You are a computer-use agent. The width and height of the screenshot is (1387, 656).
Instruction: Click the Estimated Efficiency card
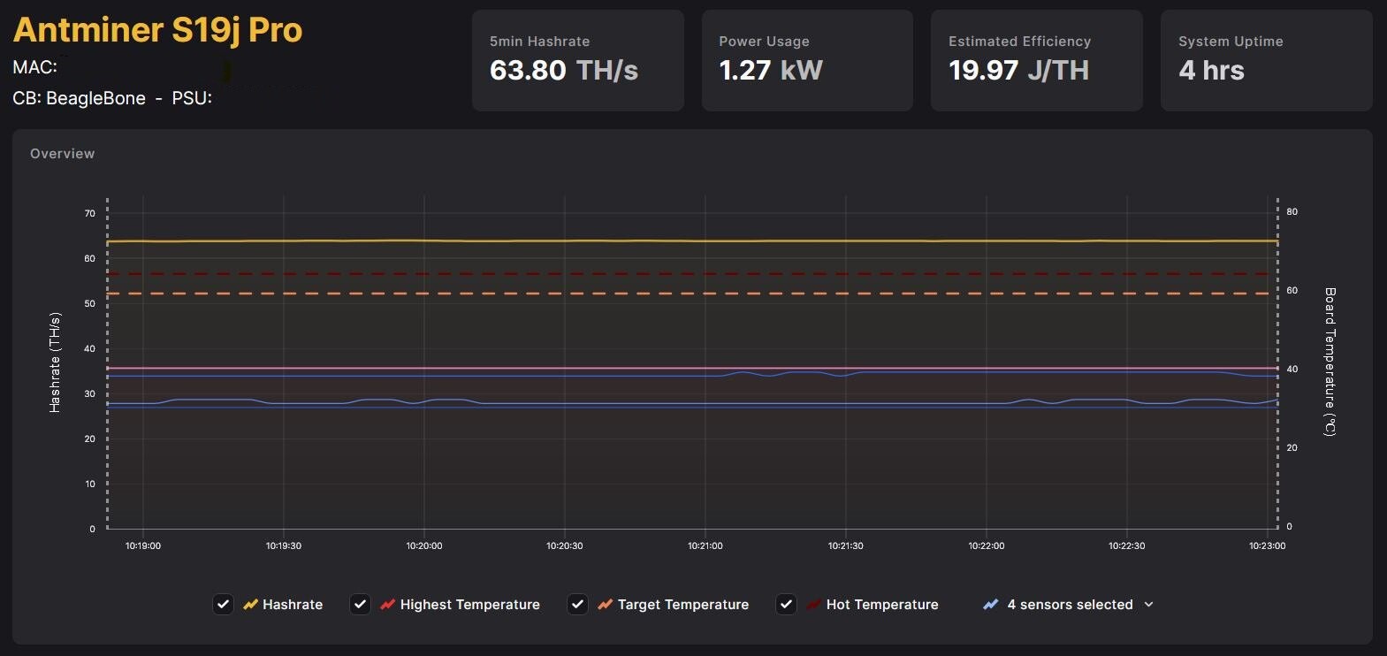coord(1037,60)
